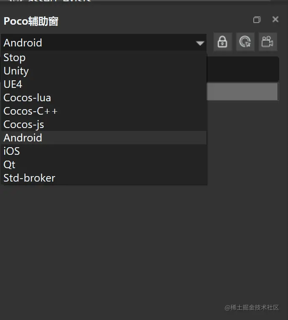
Task: Pick the UE4 option
Action: pos(13,84)
